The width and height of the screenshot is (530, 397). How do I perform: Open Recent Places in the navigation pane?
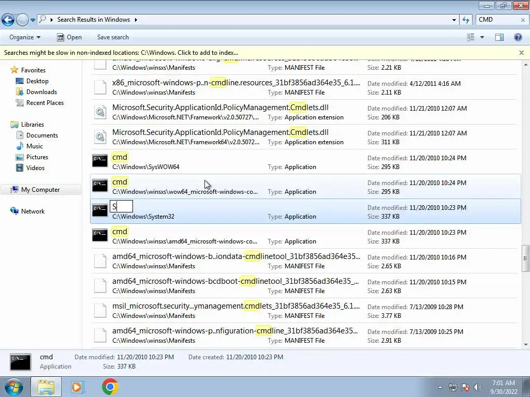(45, 103)
